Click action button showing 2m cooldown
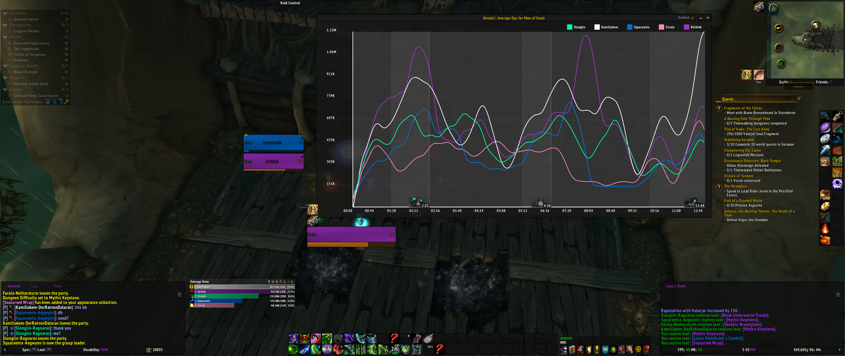This screenshot has width=845, height=356. click(x=394, y=349)
